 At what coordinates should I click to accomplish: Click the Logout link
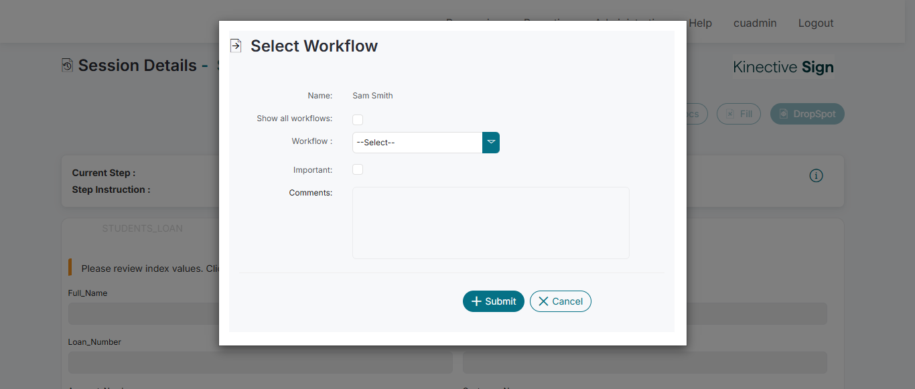(x=816, y=23)
